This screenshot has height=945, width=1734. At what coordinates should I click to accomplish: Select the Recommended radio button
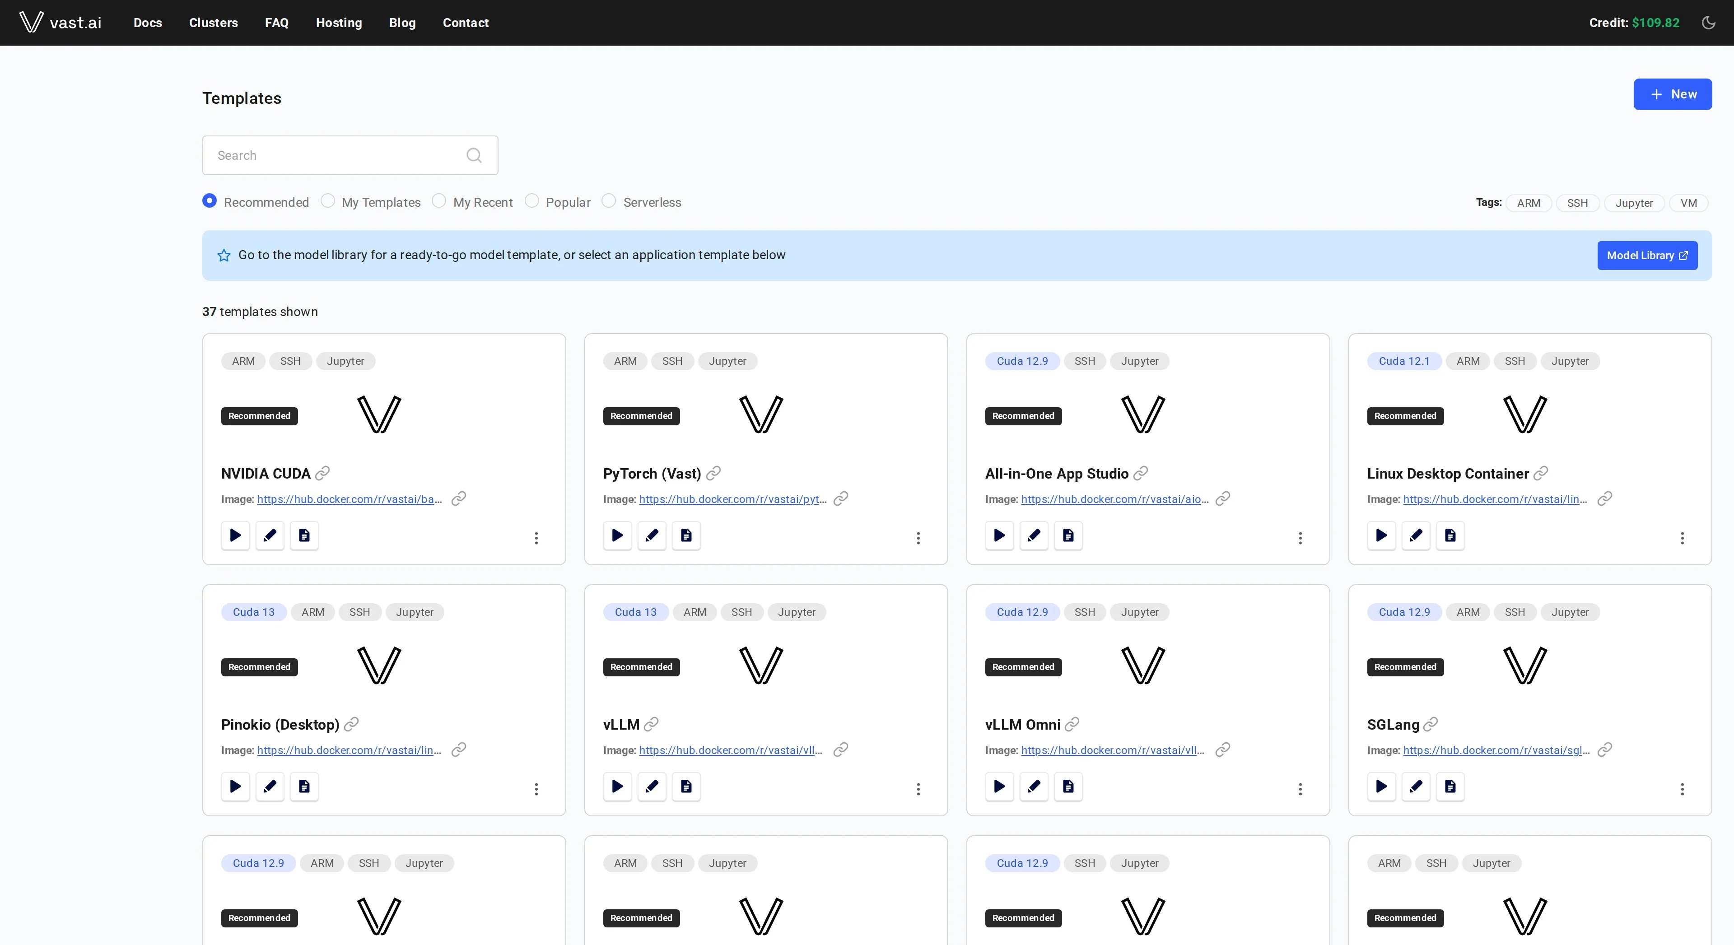pos(210,201)
